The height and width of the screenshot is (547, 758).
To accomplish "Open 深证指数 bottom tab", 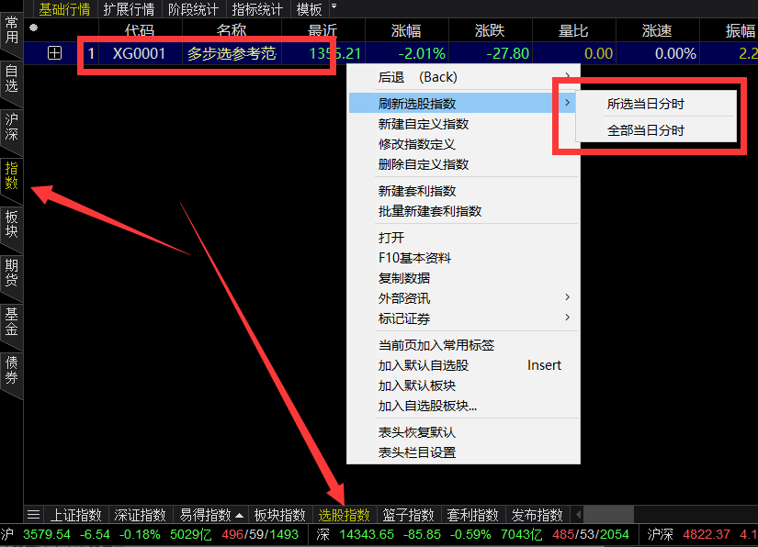I will pos(141,515).
